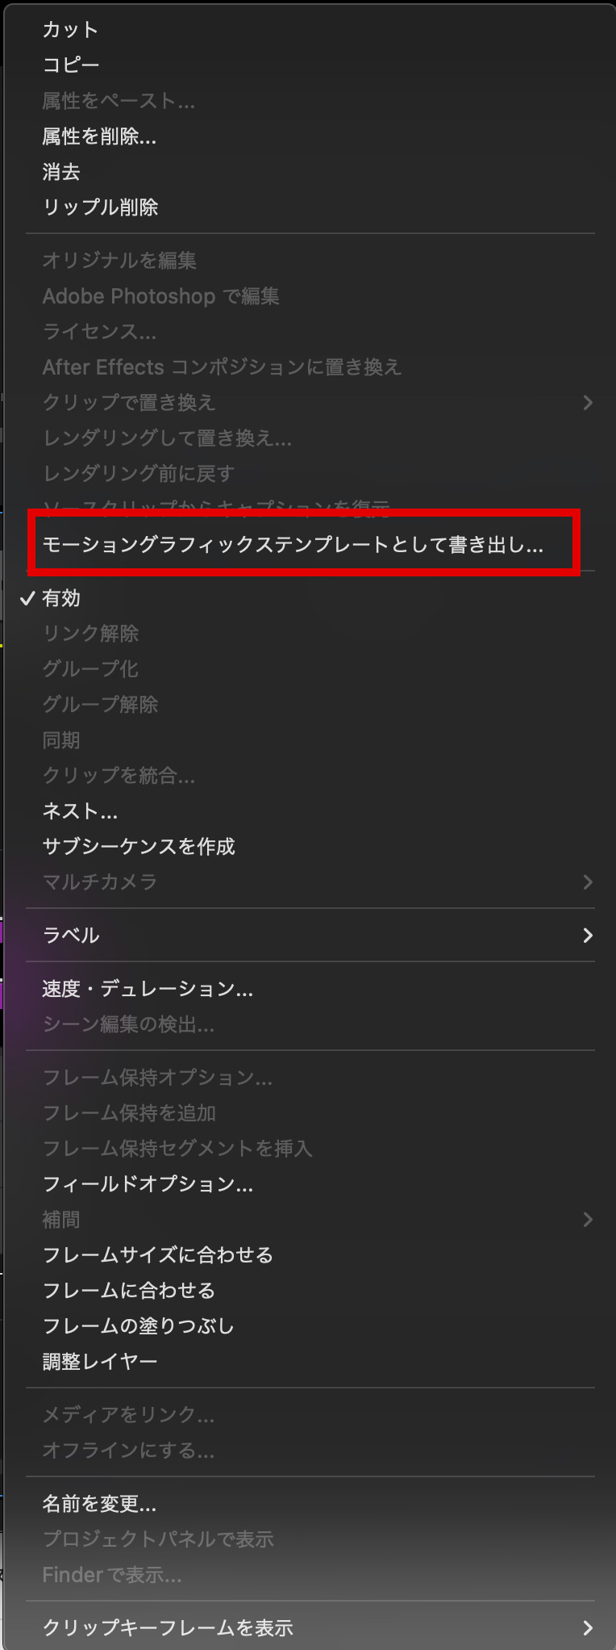
Task: Choose カット from the context menu
Action: [70, 30]
